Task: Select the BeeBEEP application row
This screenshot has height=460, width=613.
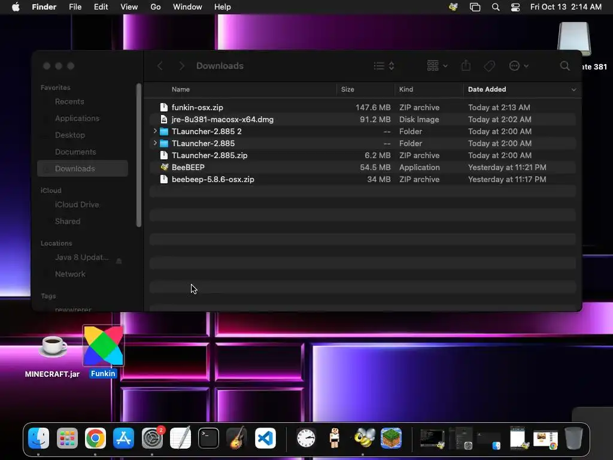Action: pyautogui.click(x=362, y=168)
